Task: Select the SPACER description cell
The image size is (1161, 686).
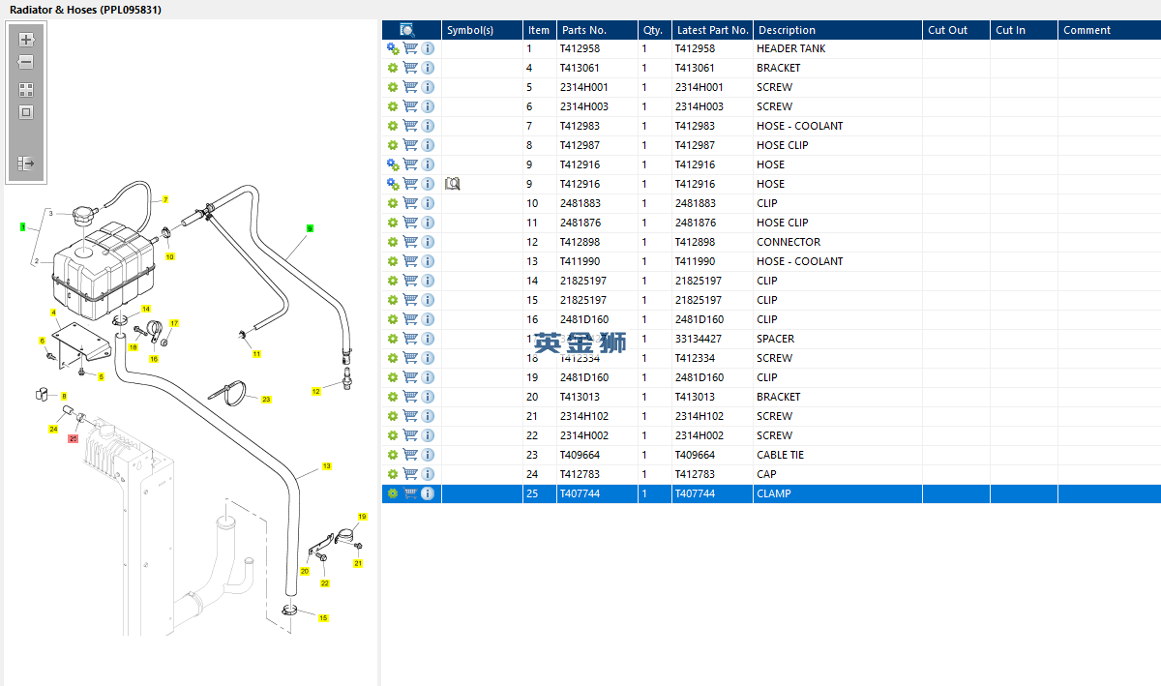Action: click(x=837, y=339)
